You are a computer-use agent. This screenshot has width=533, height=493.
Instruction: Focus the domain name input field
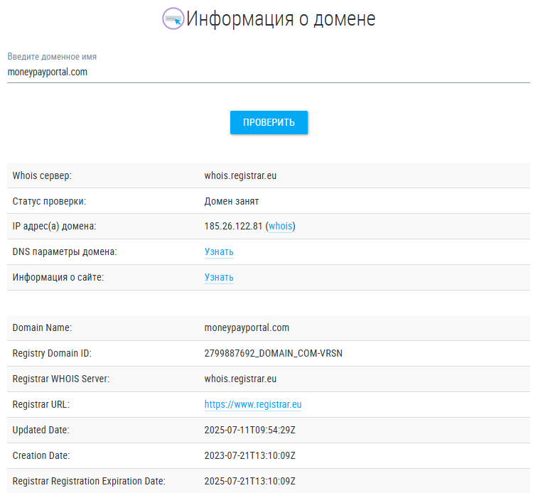(x=269, y=72)
